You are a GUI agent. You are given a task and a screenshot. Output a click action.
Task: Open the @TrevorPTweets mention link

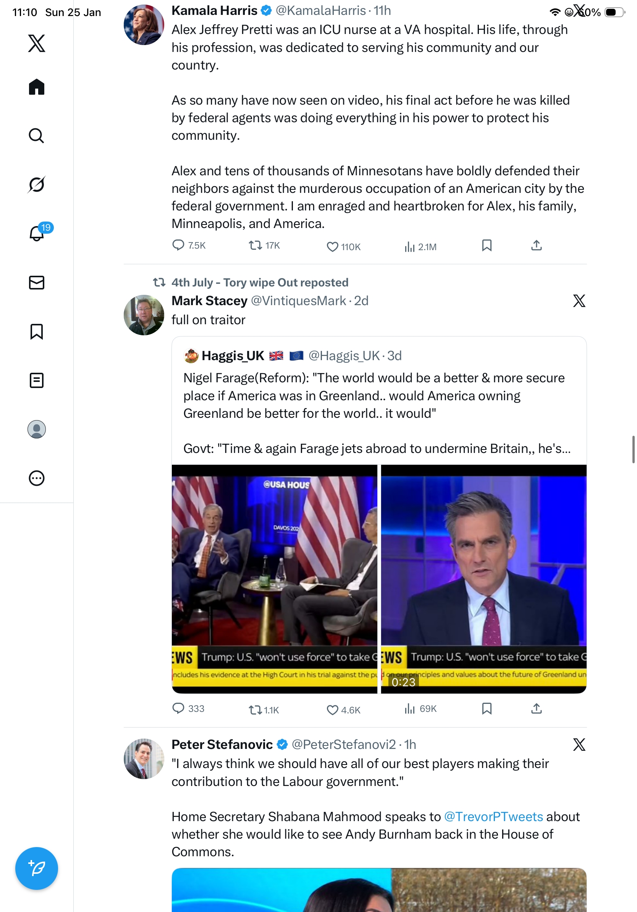coord(493,816)
